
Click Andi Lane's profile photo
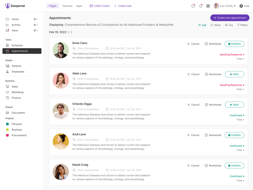[61, 142]
